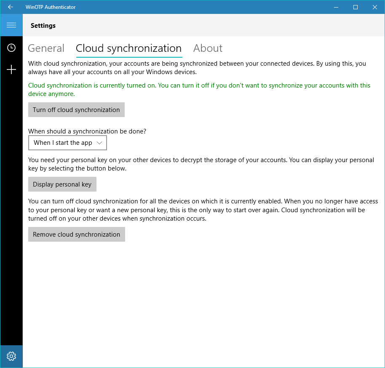385x368 pixels.
Task: Open the hamburger navigation menu
Action: pos(11,25)
